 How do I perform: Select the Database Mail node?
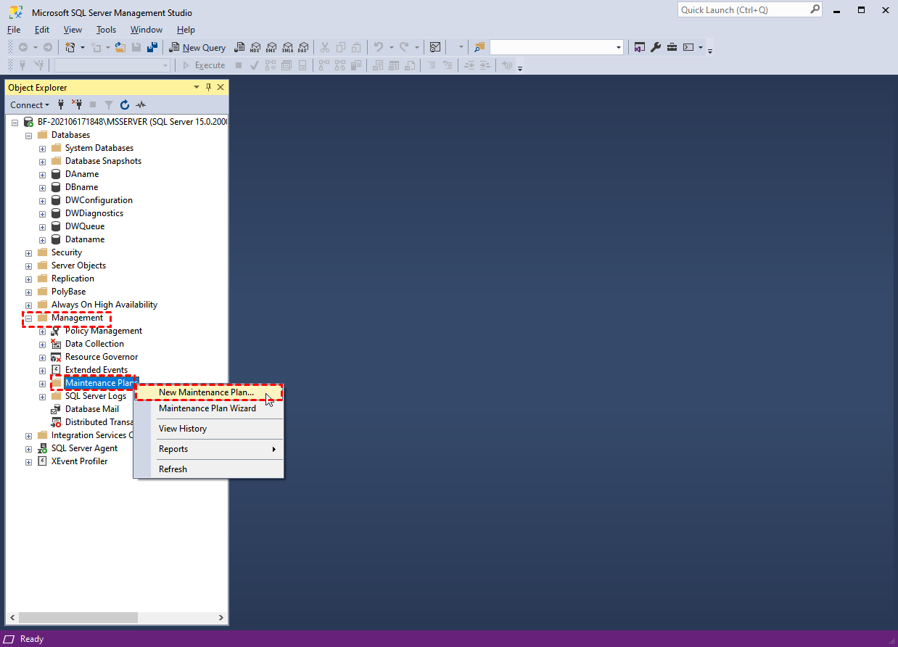(92, 409)
